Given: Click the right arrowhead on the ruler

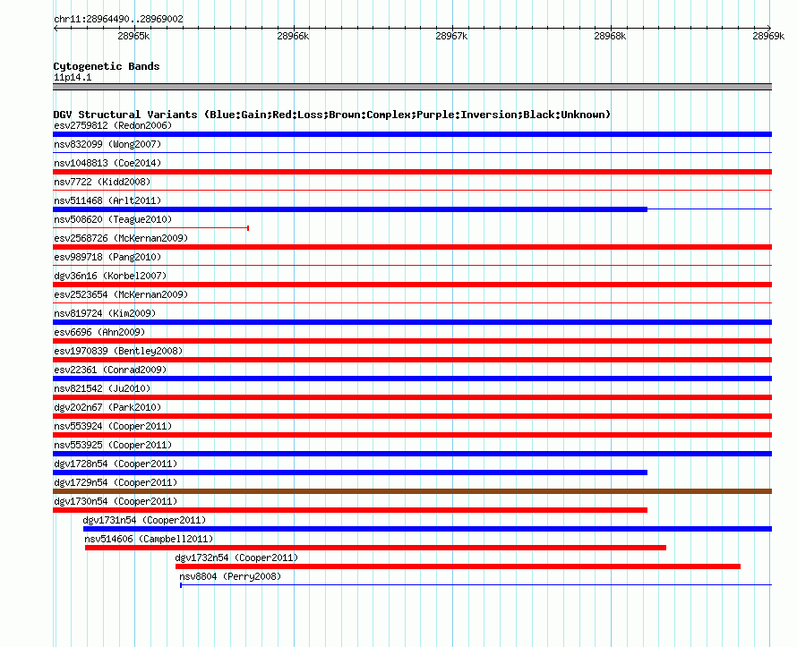Looking at the screenshot, I should click(x=769, y=28).
